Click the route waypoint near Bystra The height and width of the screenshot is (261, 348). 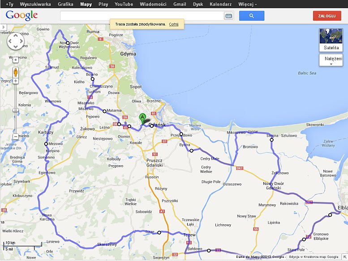[x=191, y=150]
